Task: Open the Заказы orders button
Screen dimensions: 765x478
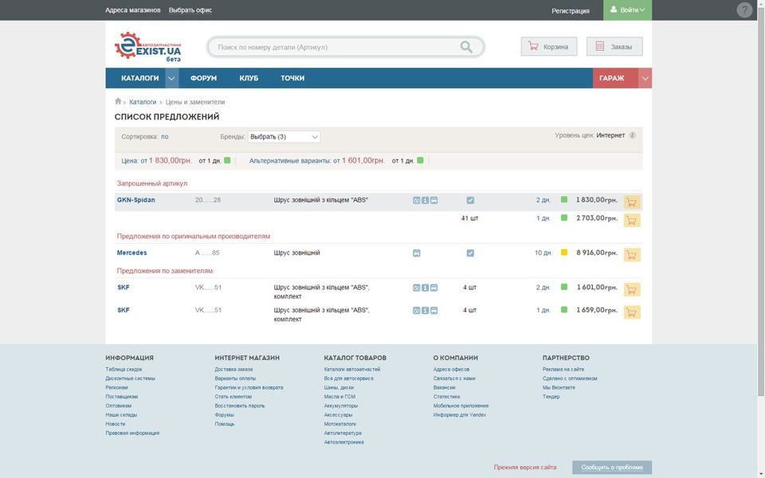Action: pyautogui.click(x=614, y=47)
